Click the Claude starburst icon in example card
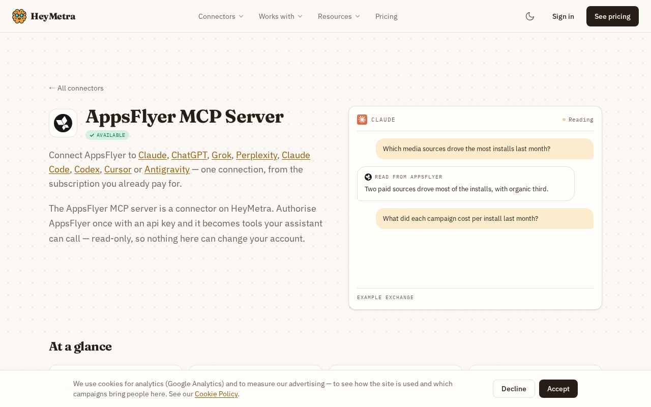The height and width of the screenshot is (407, 651). click(362, 120)
